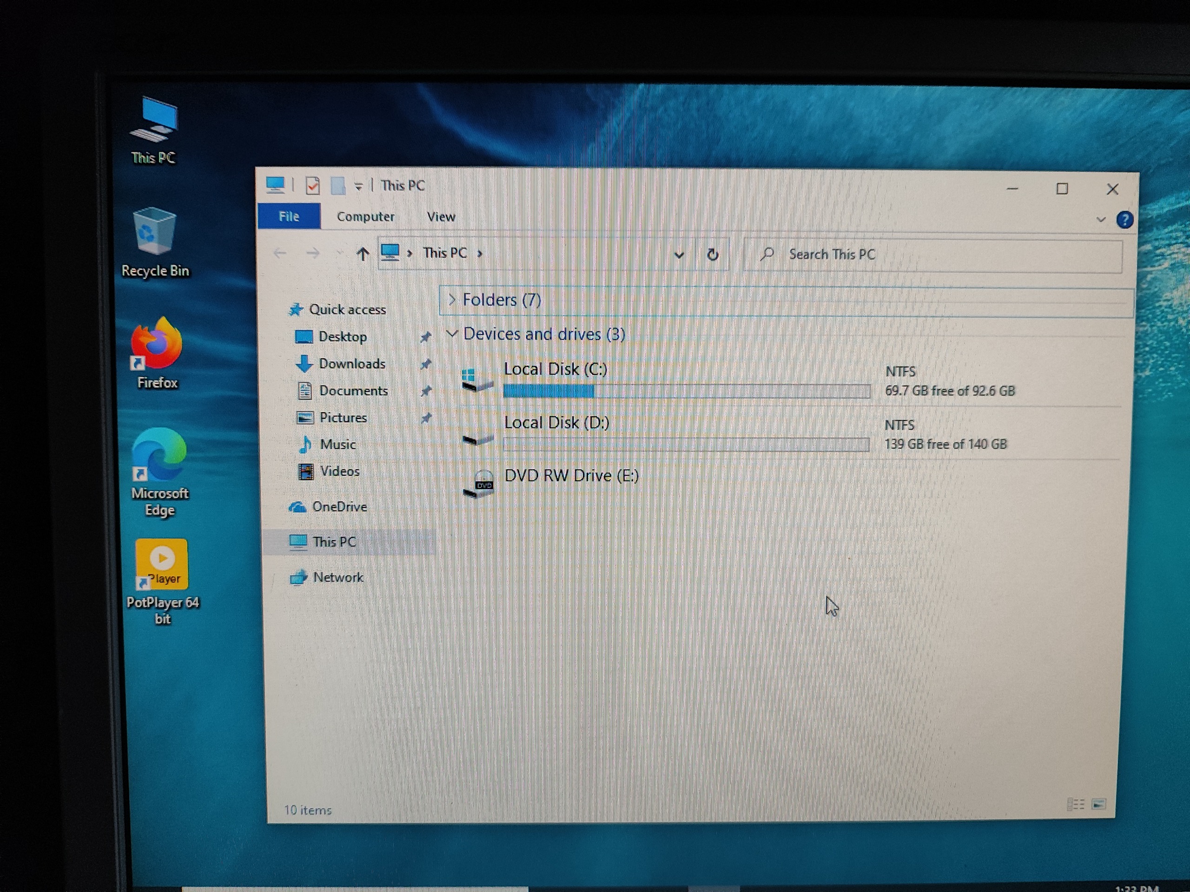Switch to large icons view in status bar
The width and height of the screenshot is (1190, 892).
coord(1098,804)
